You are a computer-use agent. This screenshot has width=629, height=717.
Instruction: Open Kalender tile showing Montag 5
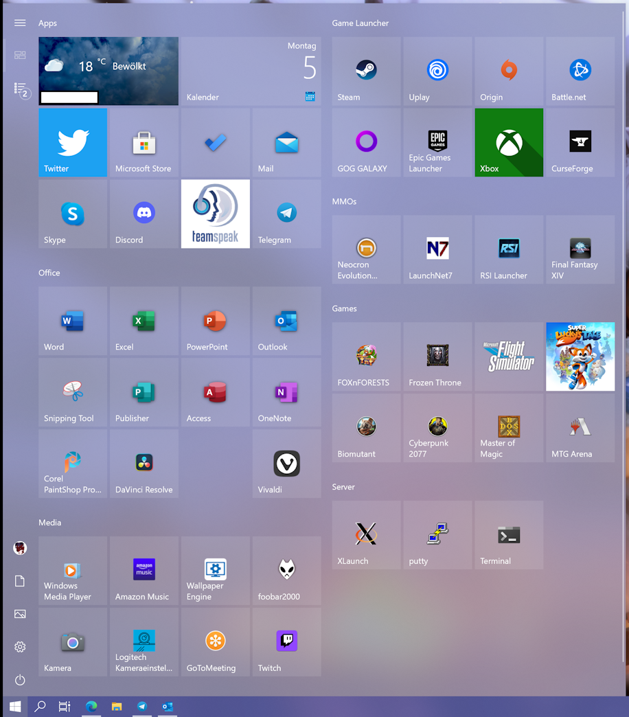(251, 71)
